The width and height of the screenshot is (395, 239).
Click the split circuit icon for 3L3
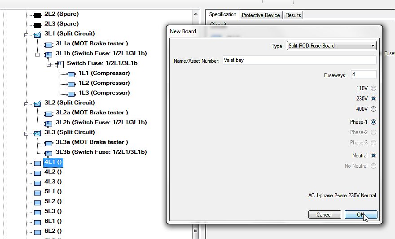pos(37,133)
